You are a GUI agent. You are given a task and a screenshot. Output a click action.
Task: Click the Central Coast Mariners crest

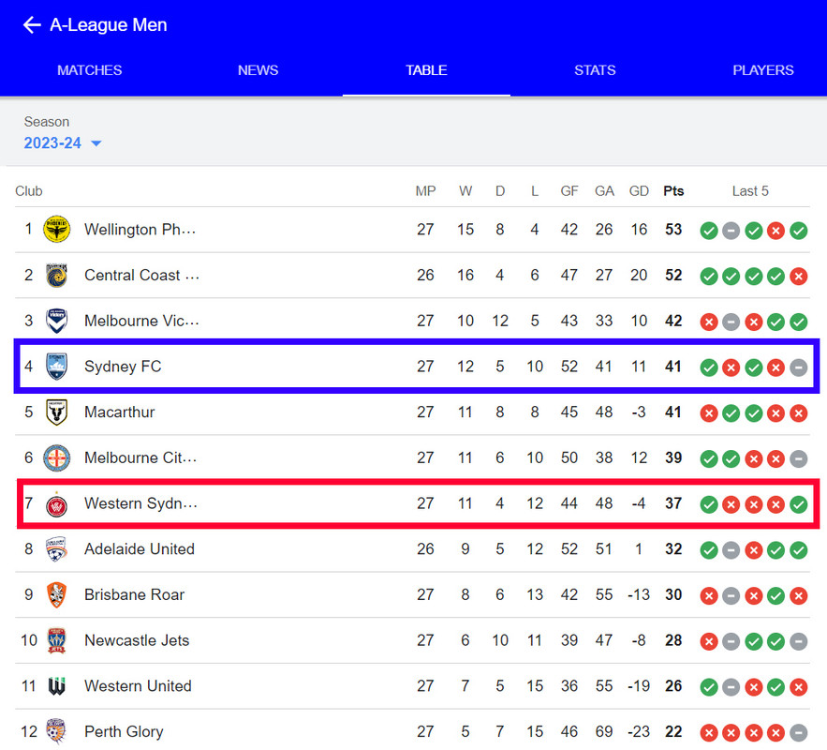(x=56, y=275)
